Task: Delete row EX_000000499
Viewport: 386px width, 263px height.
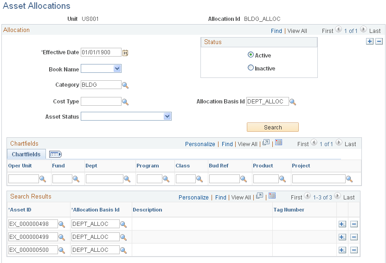Action: click(354, 237)
